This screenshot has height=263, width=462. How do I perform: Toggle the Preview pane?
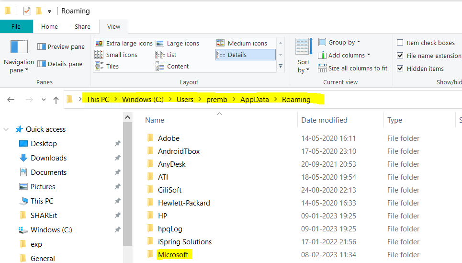(61, 46)
